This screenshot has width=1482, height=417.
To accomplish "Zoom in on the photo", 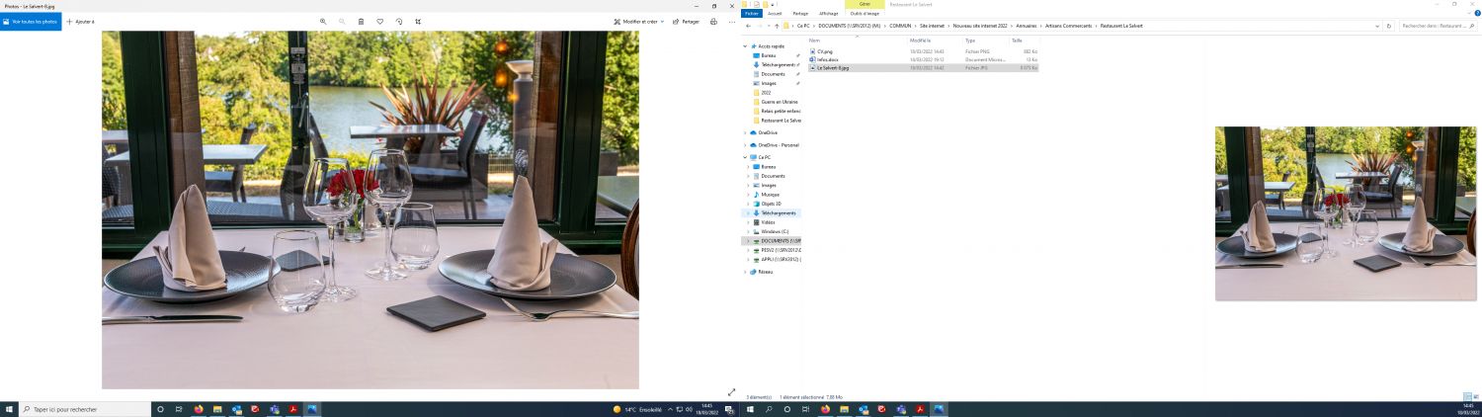I will coord(323,21).
